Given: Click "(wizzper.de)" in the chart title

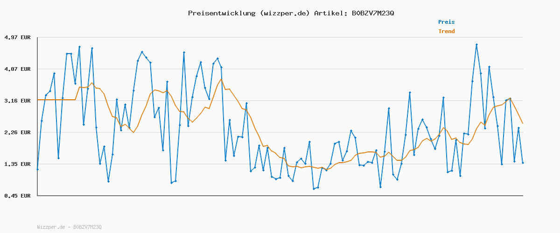Looking at the screenshot, I should click(284, 13).
